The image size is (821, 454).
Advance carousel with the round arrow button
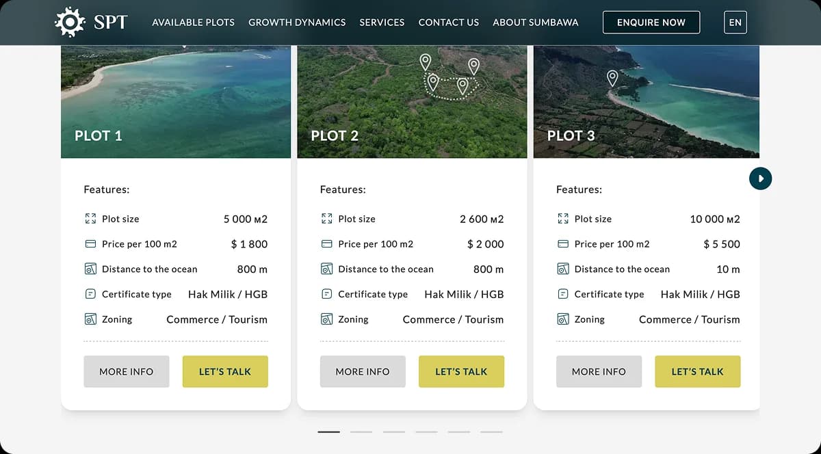(x=760, y=178)
